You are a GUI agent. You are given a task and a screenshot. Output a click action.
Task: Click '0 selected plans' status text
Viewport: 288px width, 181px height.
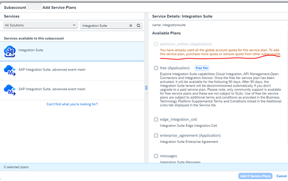pos(16,167)
